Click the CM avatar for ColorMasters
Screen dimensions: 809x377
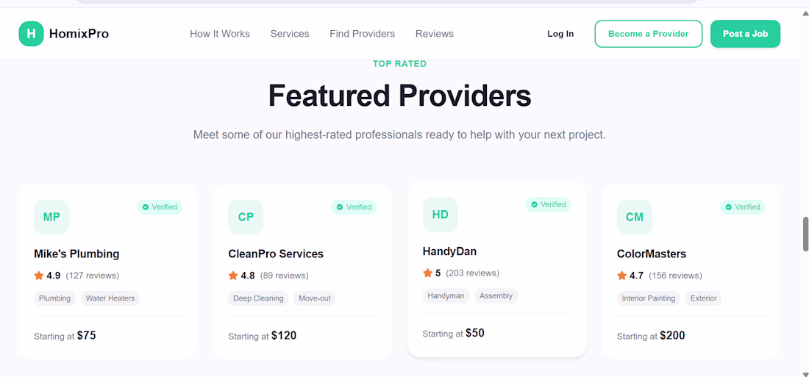[x=634, y=217]
